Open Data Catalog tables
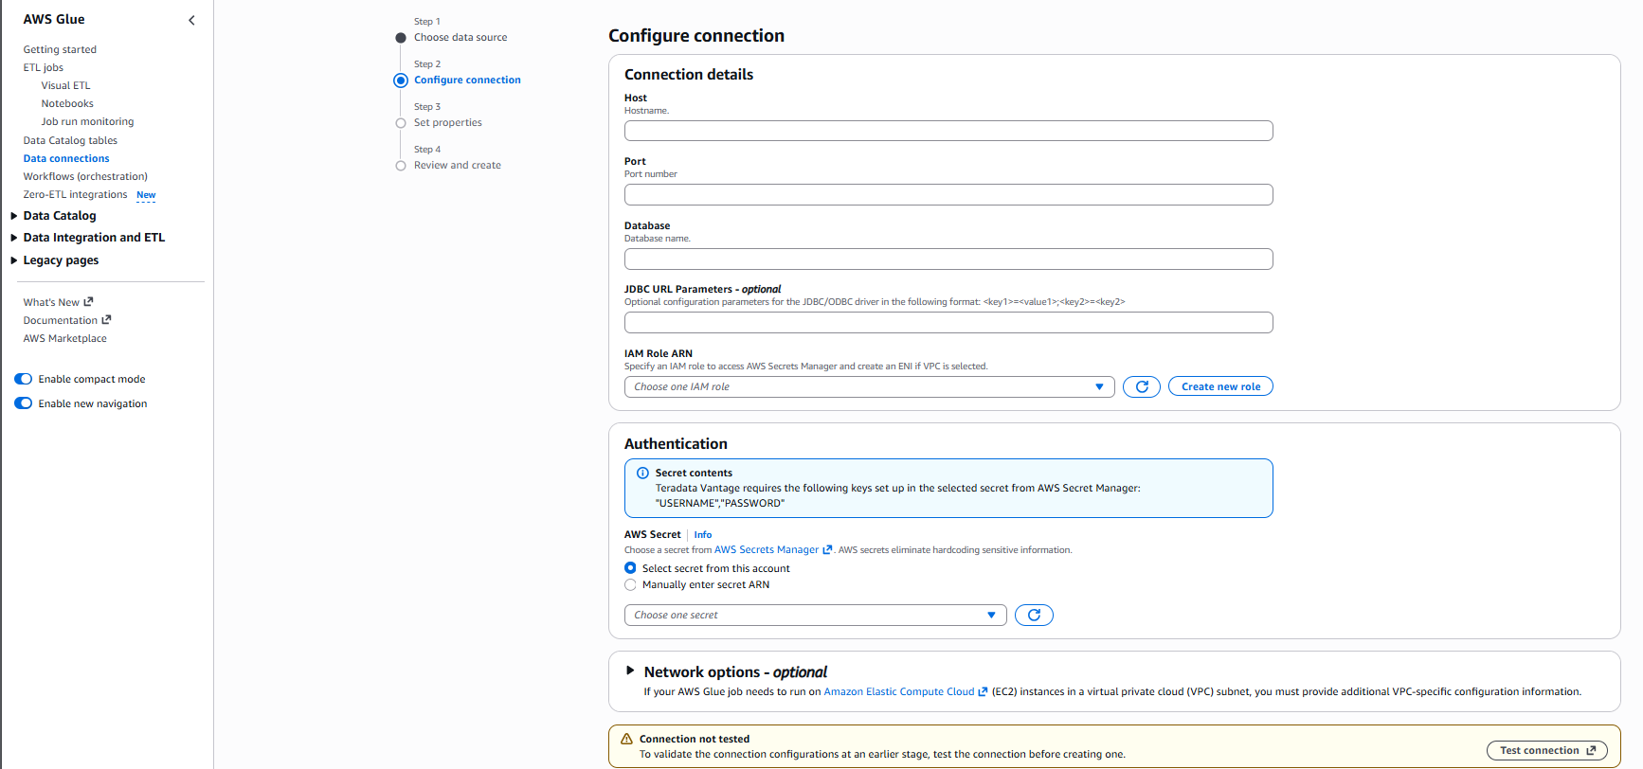The width and height of the screenshot is (1643, 769). (x=70, y=140)
